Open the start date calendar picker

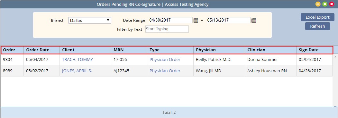click(x=196, y=20)
